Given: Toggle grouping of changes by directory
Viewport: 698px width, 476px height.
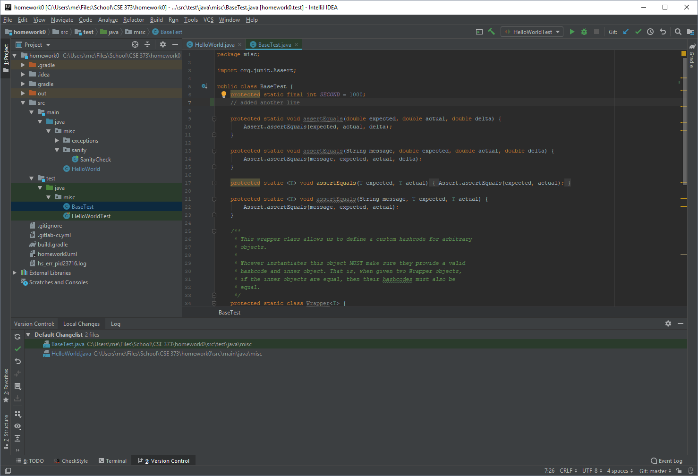Looking at the screenshot, I should pos(17,414).
